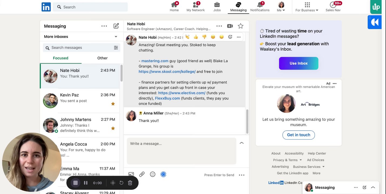Open the Help Center footer link
386x194 pixels.
tap(317, 153)
